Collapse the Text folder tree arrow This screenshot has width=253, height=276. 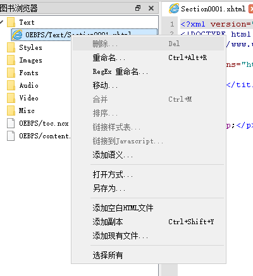tap(2, 22)
